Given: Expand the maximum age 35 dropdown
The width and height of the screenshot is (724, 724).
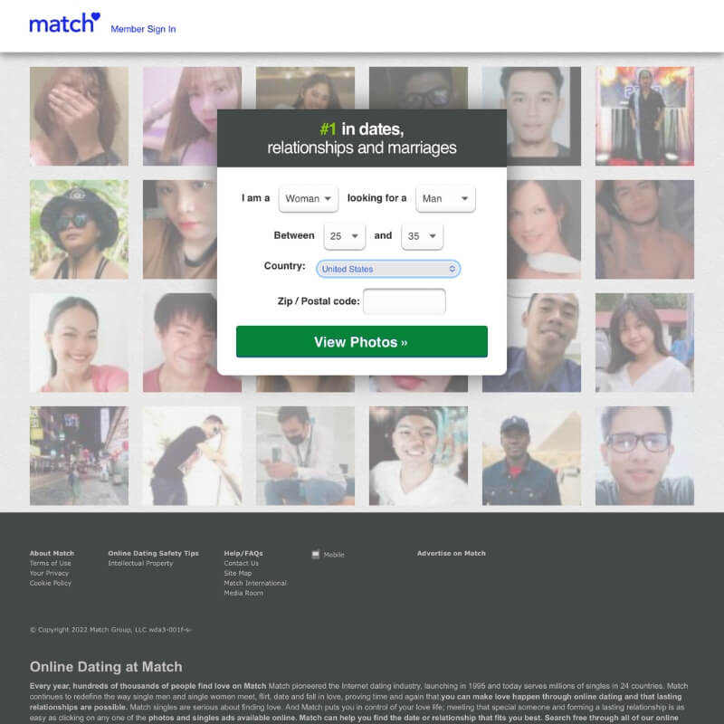Looking at the screenshot, I should [x=422, y=236].
